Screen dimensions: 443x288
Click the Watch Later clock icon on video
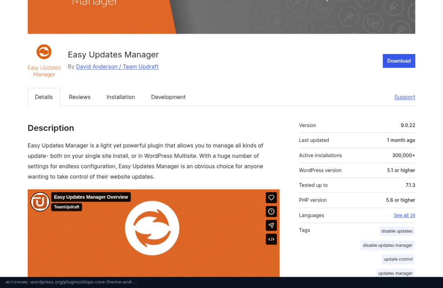[x=271, y=211]
